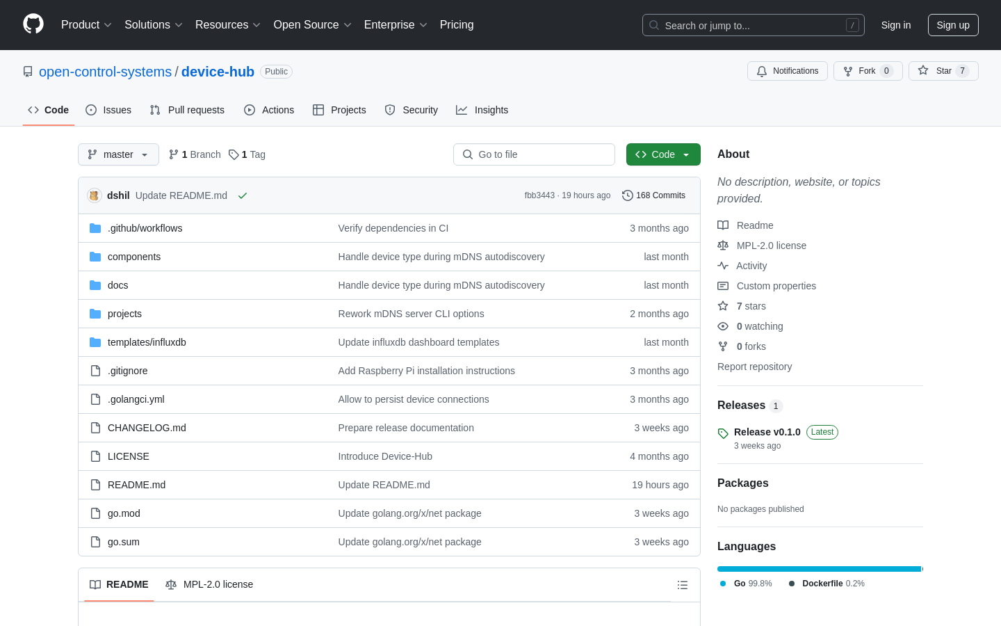Click the Go to file input
This screenshot has width=1001, height=626.
click(534, 154)
